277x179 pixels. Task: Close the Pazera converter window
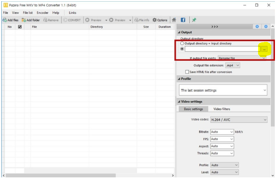269,5
